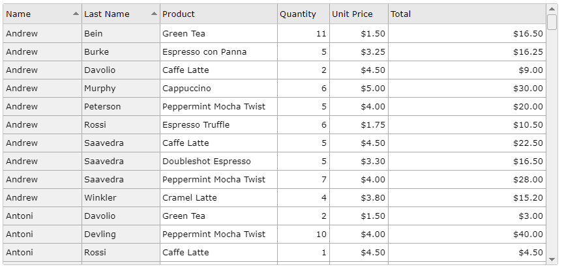Select the $30.00 total cell
564x269 pixels.
[468, 89]
